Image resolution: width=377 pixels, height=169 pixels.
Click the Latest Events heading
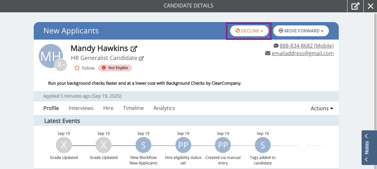[x=62, y=121]
